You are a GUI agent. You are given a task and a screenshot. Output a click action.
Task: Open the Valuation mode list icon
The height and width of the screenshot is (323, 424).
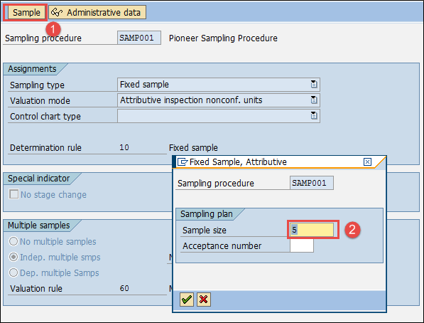pos(314,100)
